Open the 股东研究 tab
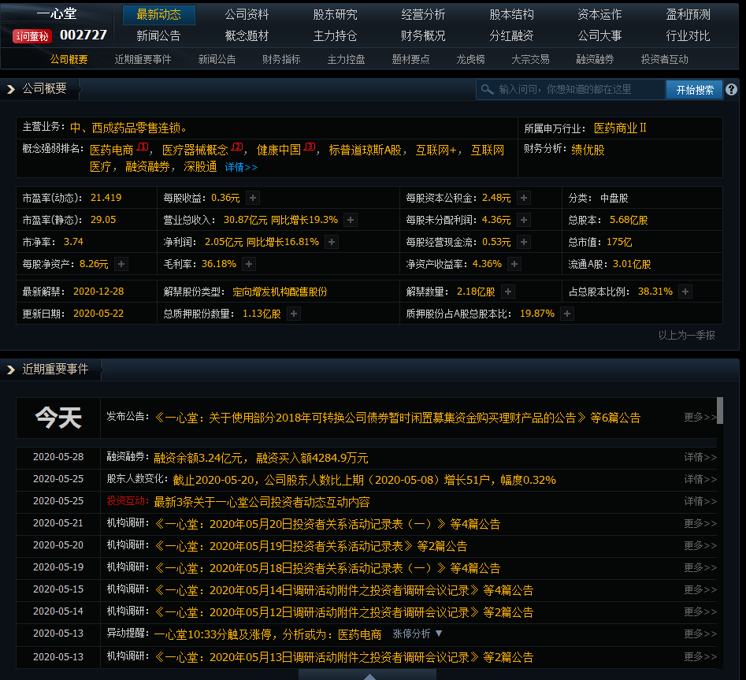This screenshot has width=746, height=680. 335,15
